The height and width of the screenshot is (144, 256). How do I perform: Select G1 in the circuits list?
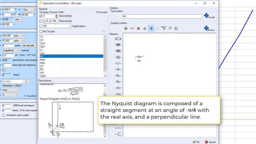coord(72,40)
